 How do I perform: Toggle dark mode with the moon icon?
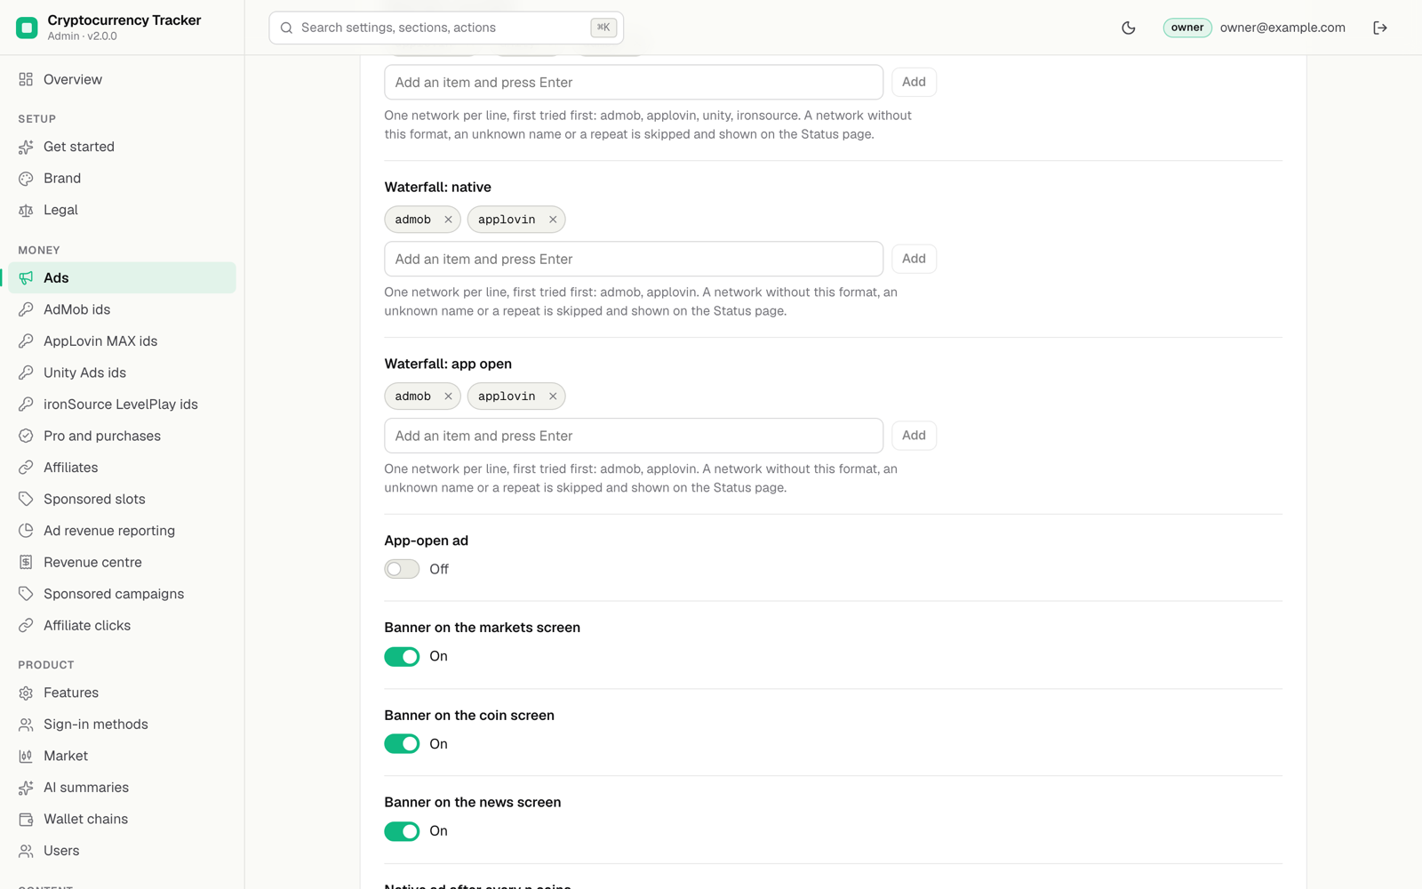click(x=1129, y=28)
